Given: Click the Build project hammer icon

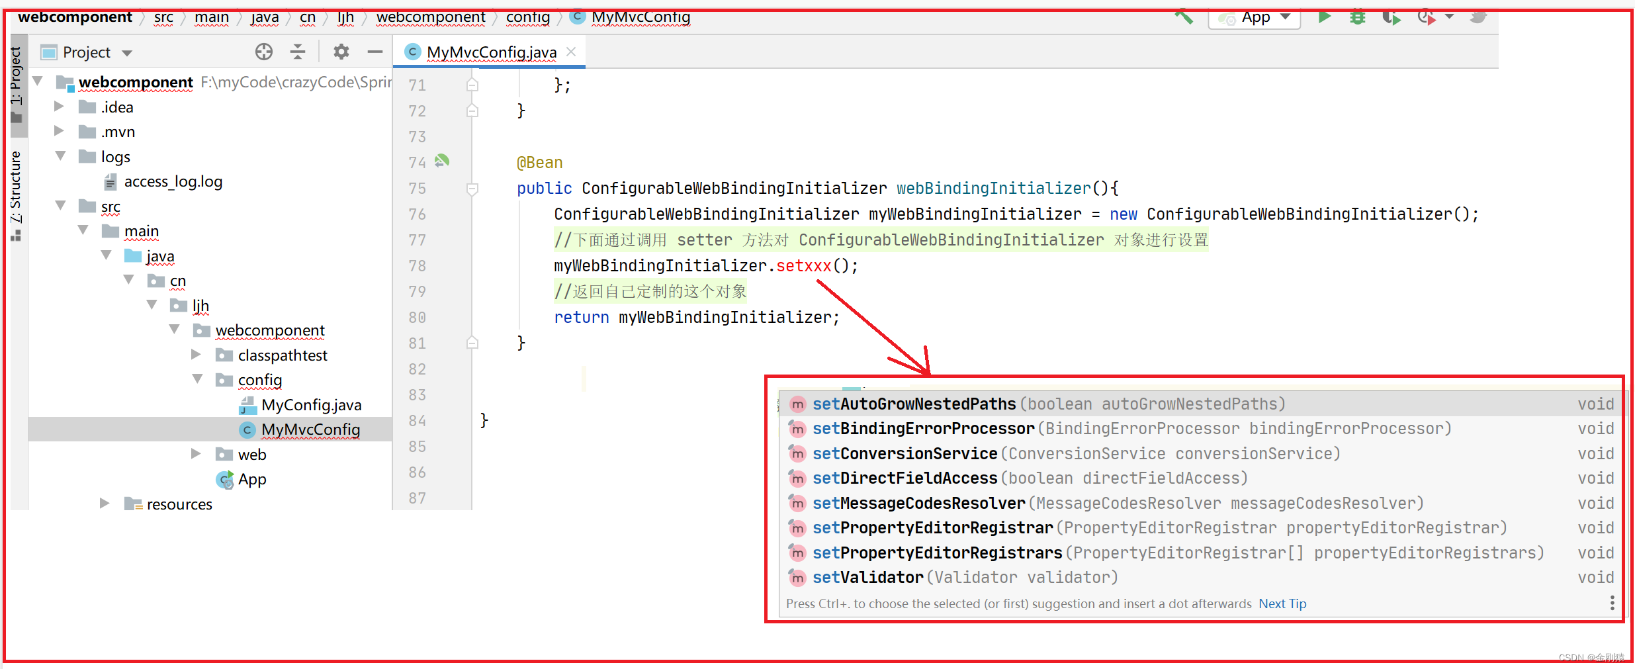Looking at the screenshot, I should (x=1184, y=17).
